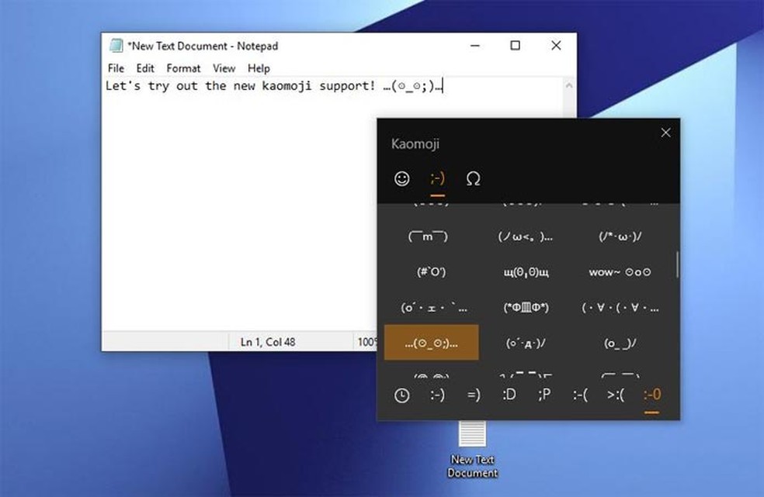Select the surprised category :-0
The width and height of the screenshot is (764, 497).
651,395
